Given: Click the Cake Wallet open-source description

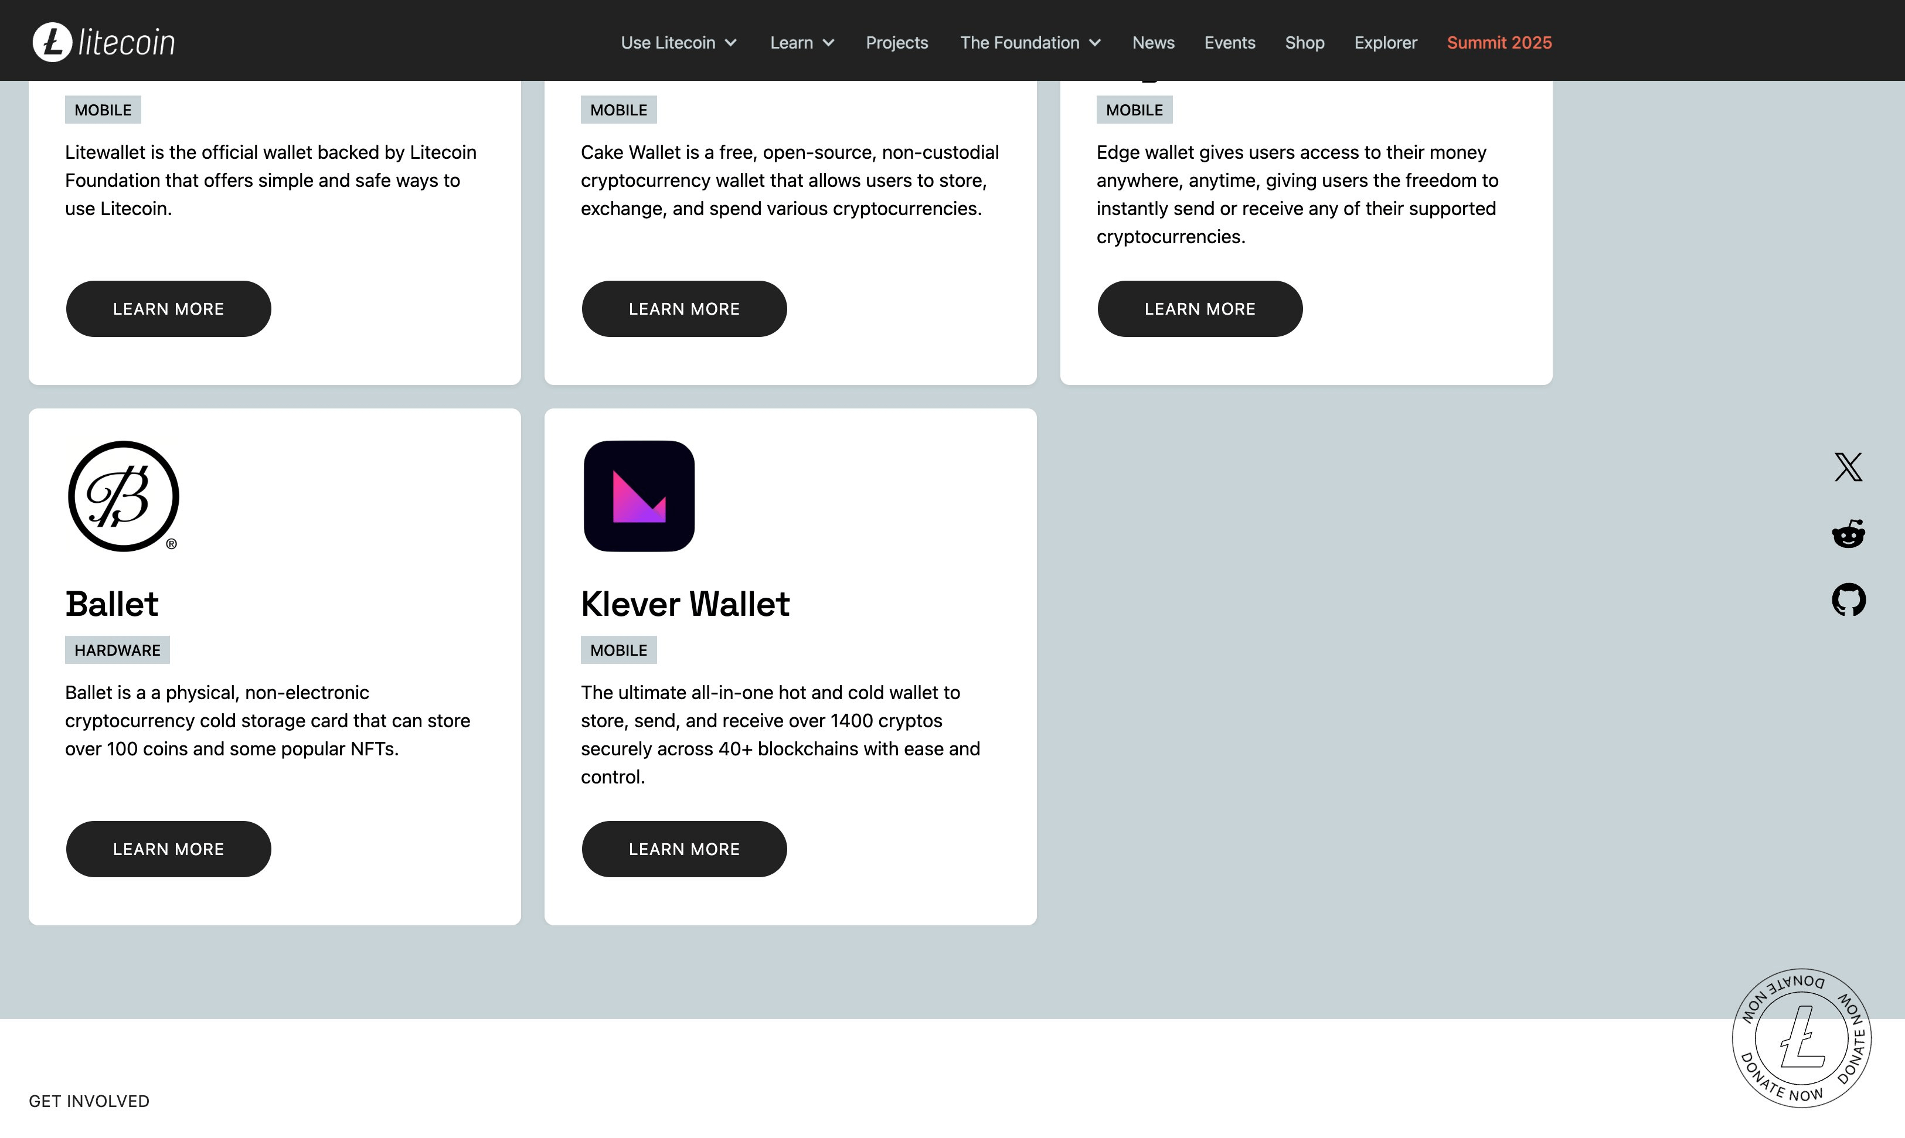Looking at the screenshot, I should click(x=790, y=180).
